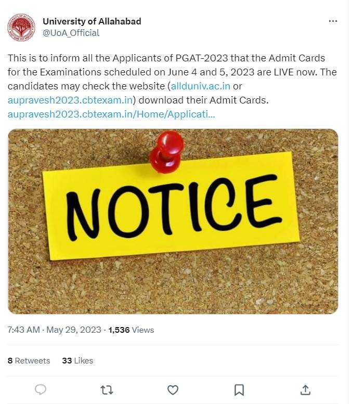Open the share icon options
The image size is (351, 404).
[x=306, y=389]
